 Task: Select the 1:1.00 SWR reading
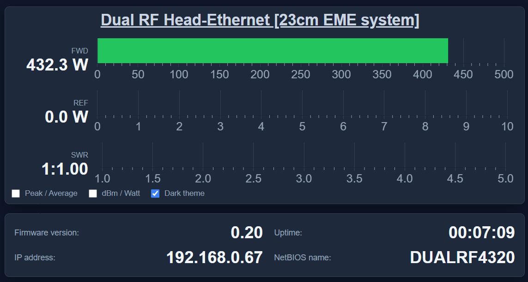[x=65, y=169]
